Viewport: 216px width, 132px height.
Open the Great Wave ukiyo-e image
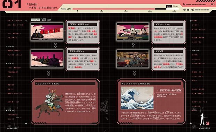pos(137,98)
